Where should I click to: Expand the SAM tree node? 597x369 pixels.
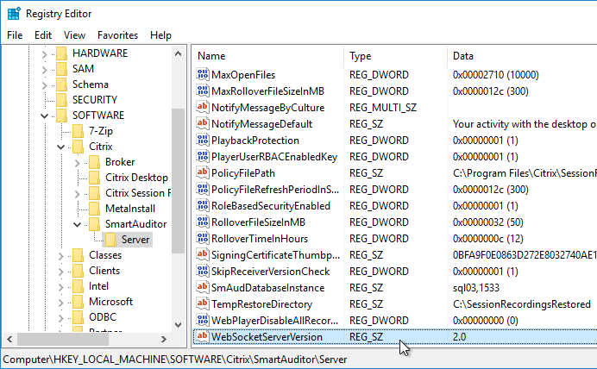coord(45,70)
